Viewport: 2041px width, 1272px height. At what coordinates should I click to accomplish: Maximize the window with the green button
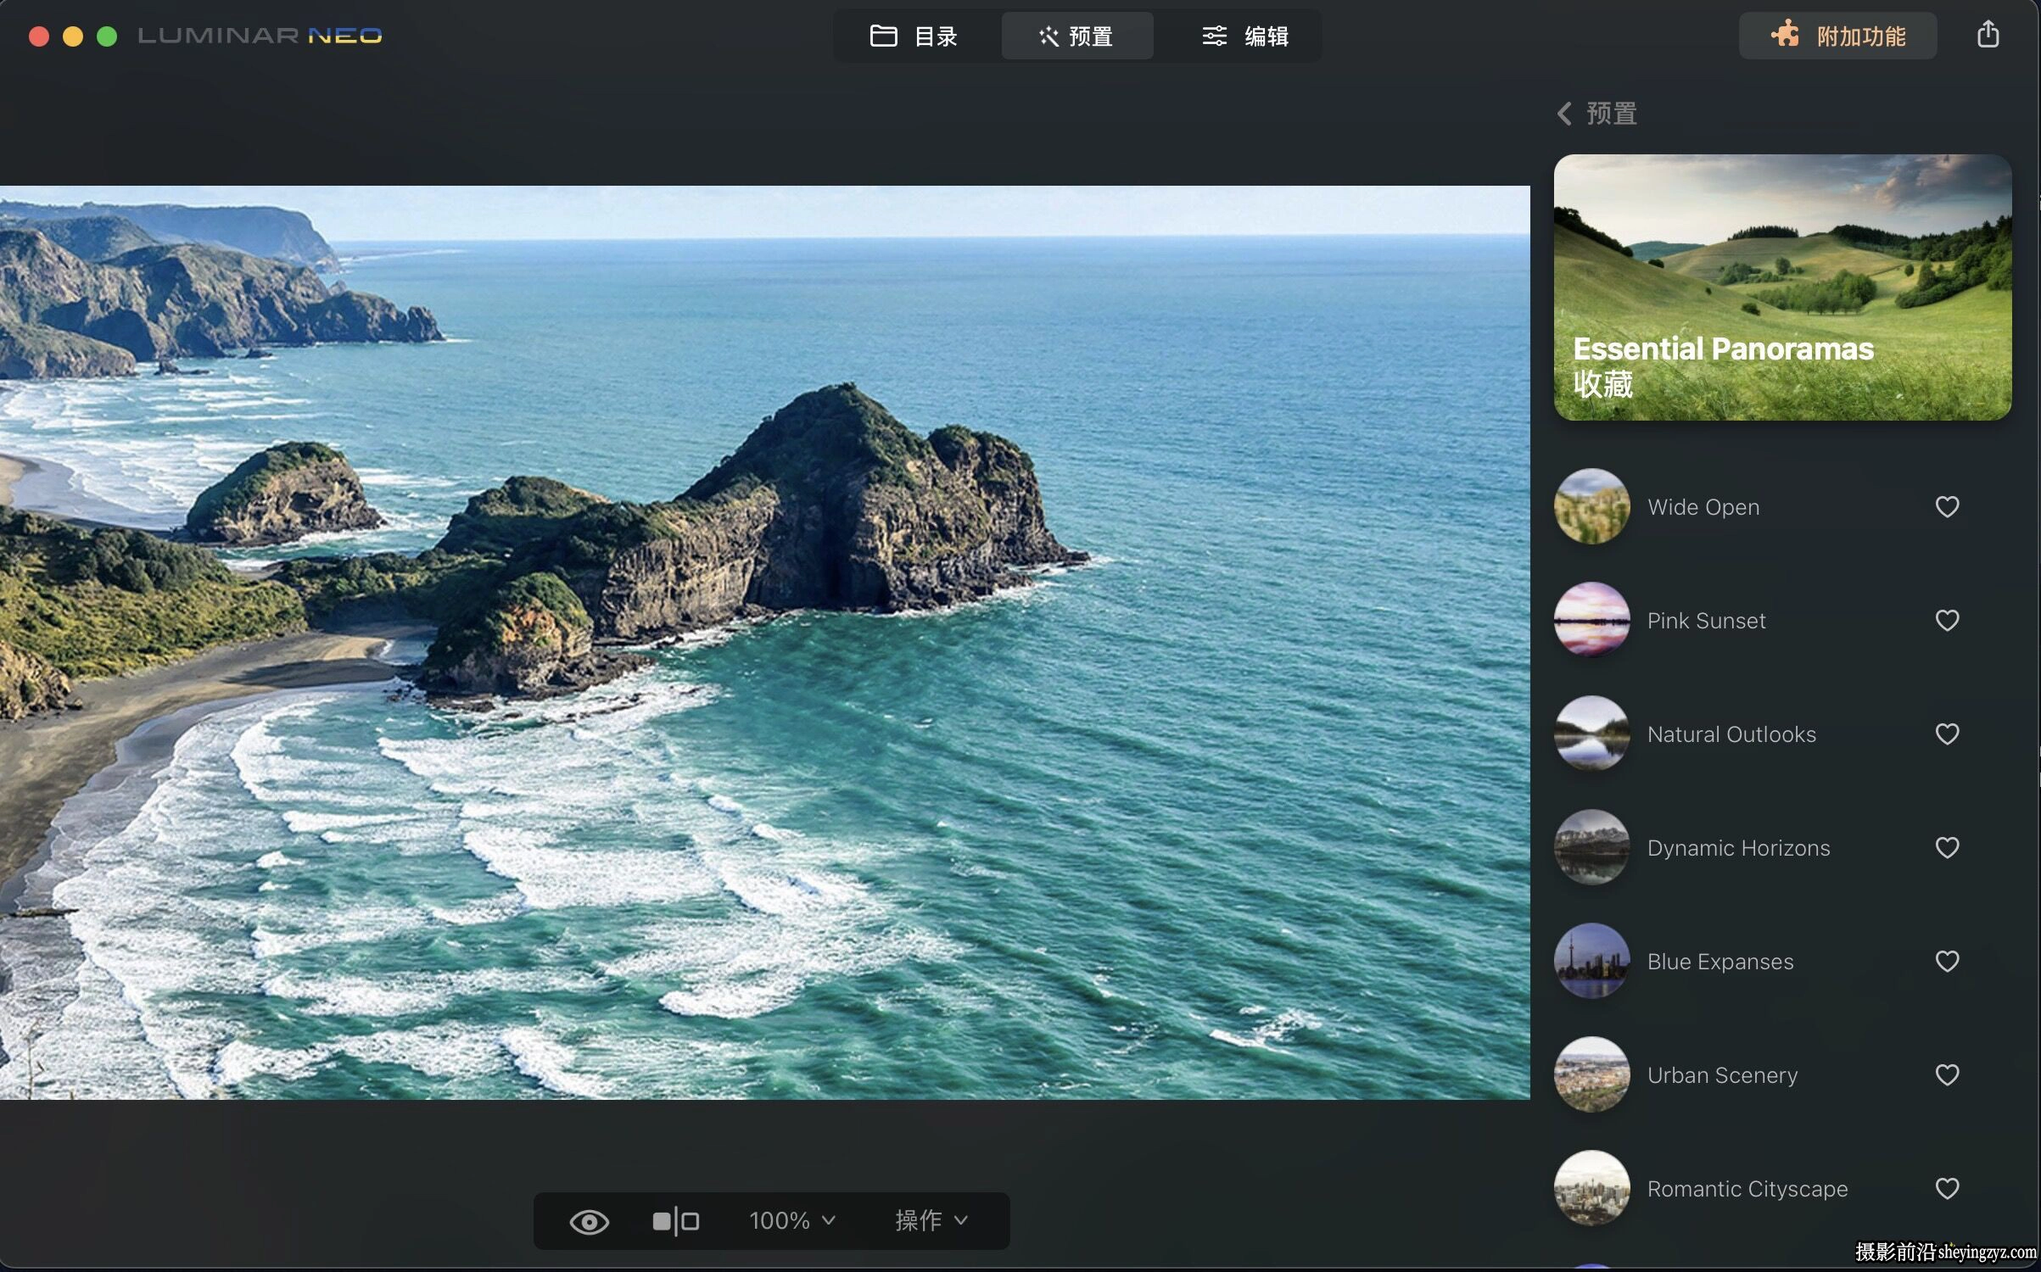107,36
